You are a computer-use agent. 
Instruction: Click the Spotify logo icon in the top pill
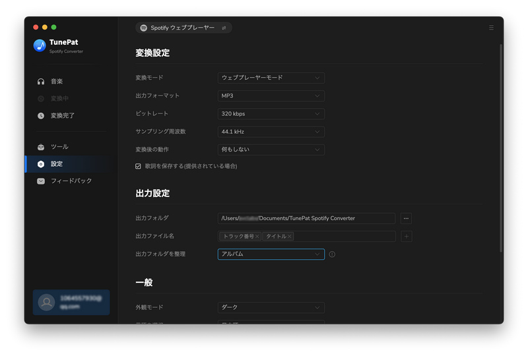pyautogui.click(x=144, y=28)
